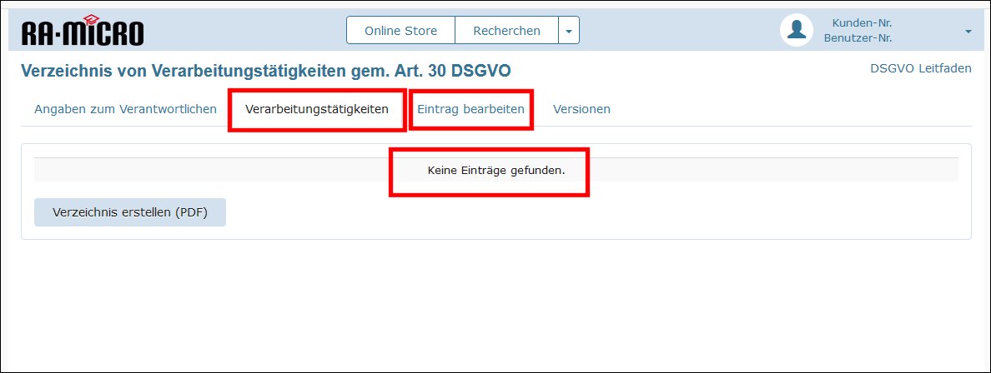Open the Recherchen page
991x373 pixels.
[506, 31]
